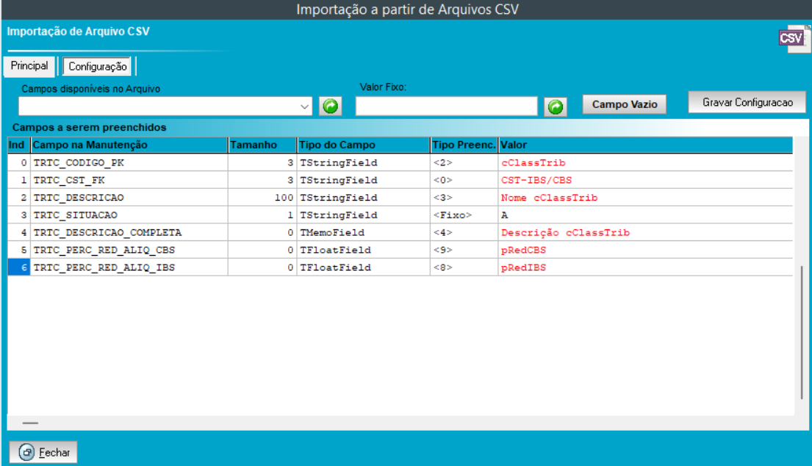The height and width of the screenshot is (466, 812).
Task: Select the TRTC_SITUACAO row
Action: tap(129, 215)
